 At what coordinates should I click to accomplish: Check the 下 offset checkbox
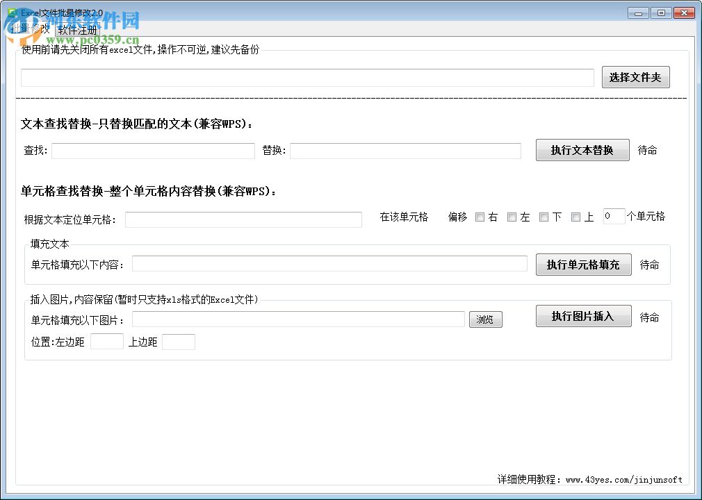pyautogui.click(x=544, y=217)
